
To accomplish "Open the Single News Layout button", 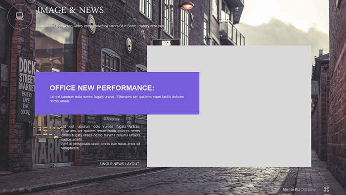I will click(x=119, y=164).
